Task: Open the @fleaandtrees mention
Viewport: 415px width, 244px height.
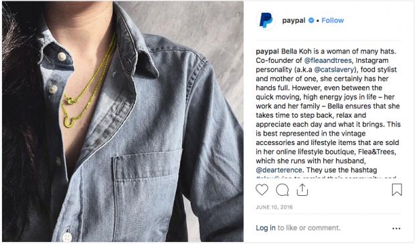Action: pos(328,61)
